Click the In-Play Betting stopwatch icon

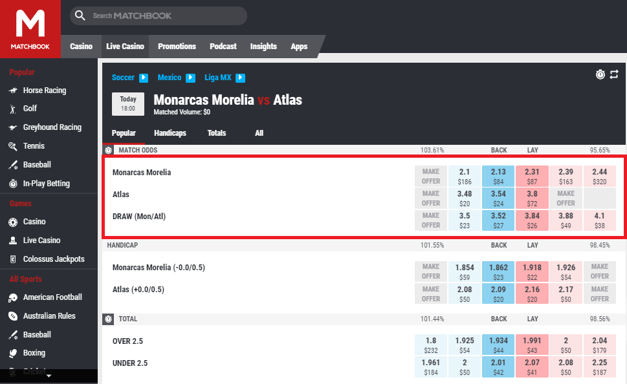[x=13, y=184]
